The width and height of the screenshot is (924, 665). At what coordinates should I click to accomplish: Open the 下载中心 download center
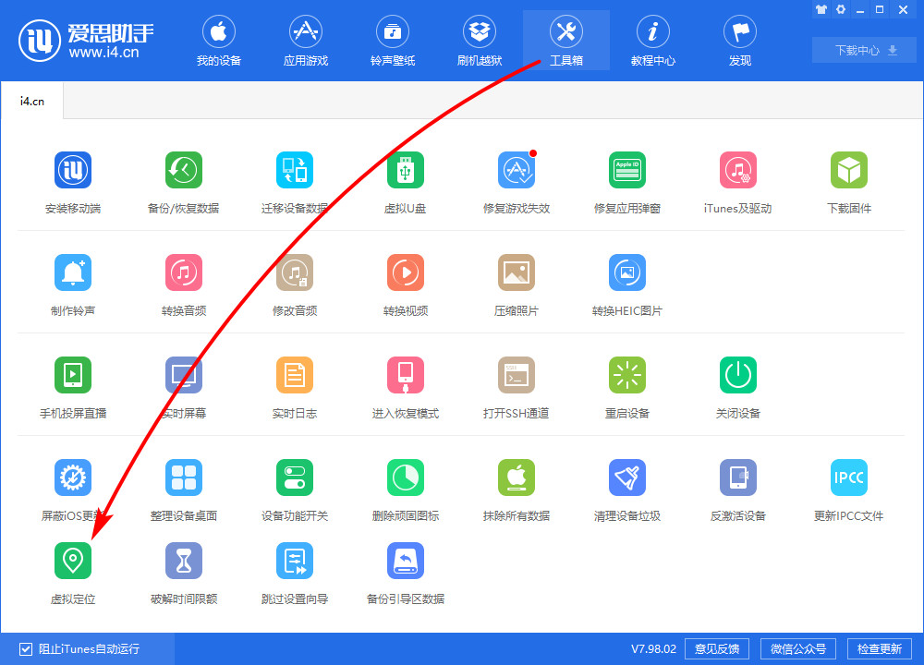(x=866, y=51)
